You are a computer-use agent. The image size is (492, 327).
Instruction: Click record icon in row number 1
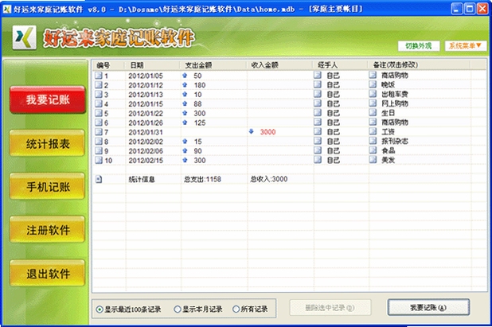[x=99, y=76]
